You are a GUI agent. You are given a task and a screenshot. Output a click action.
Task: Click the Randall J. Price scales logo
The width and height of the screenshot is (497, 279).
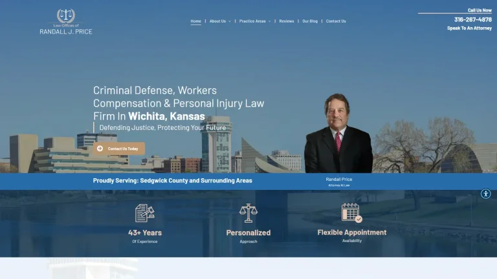[66, 21]
